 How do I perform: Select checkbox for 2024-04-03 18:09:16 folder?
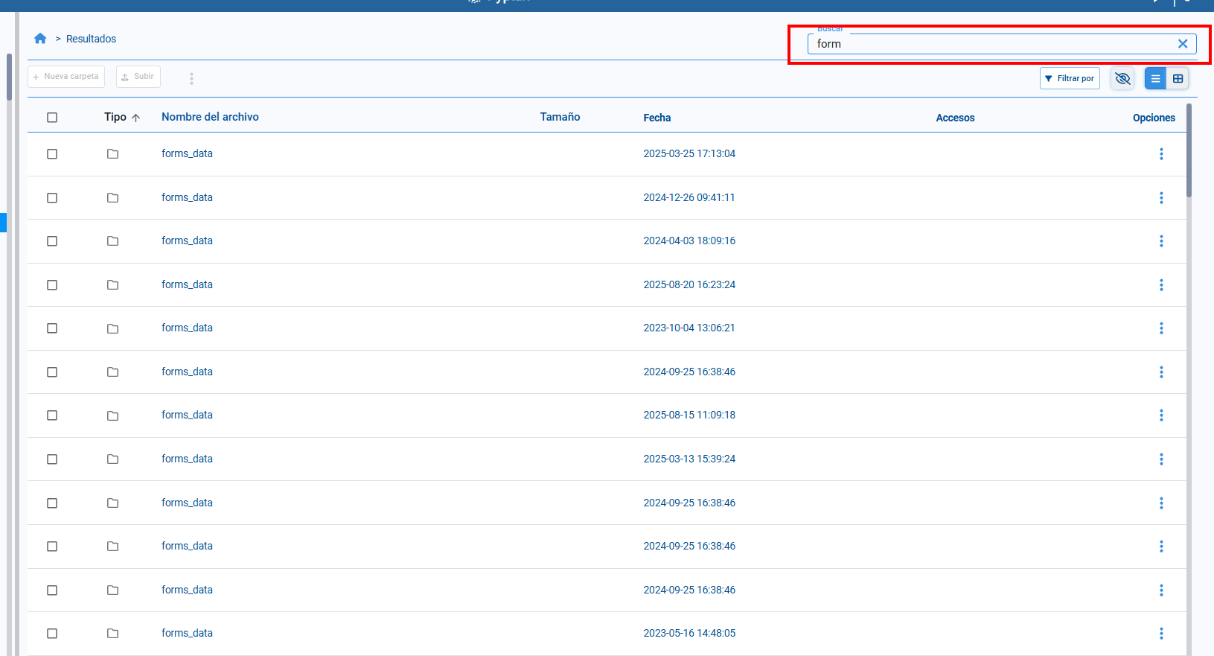point(52,241)
